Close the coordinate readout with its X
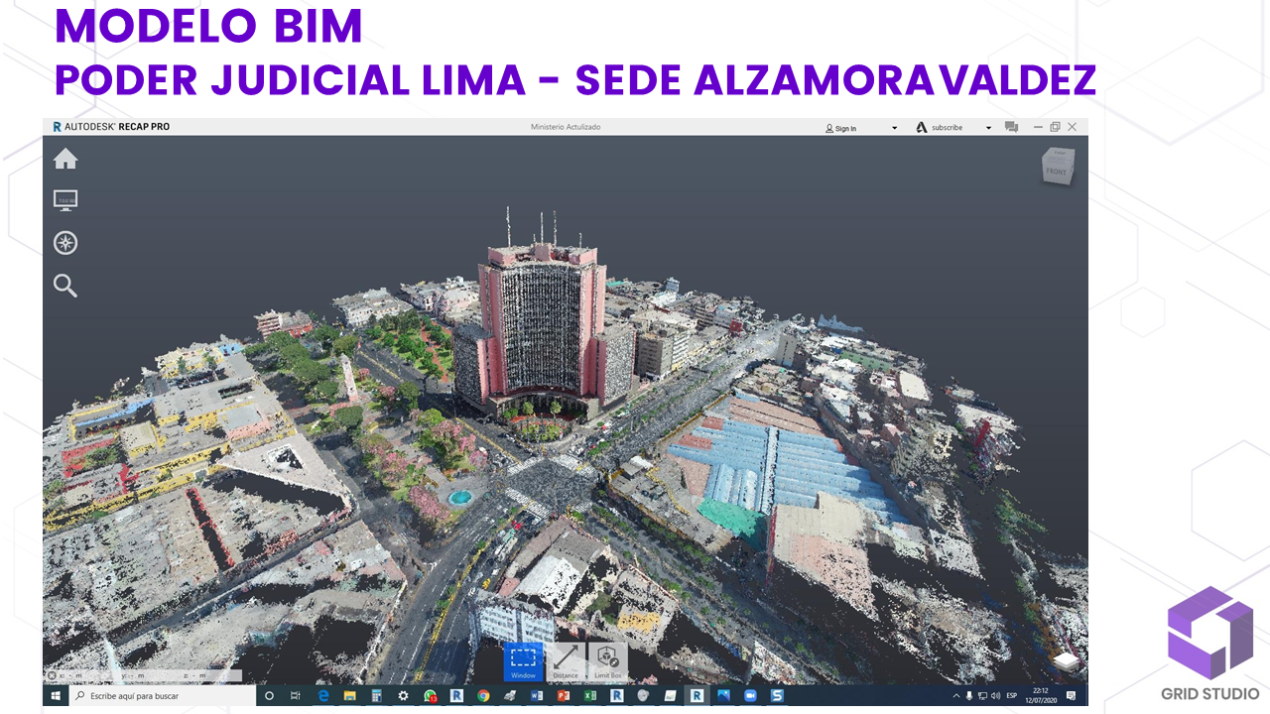The height and width of the screenshot is (714, 1270). [x=52, y=675]
